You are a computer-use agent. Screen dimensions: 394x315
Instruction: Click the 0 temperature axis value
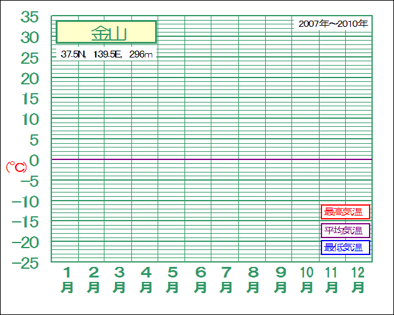point(34,161)
